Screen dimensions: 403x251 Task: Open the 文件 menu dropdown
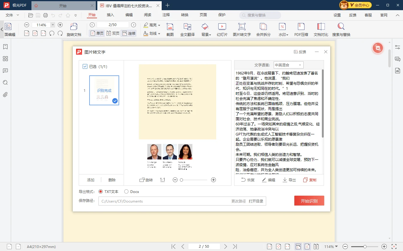(12, 15)
